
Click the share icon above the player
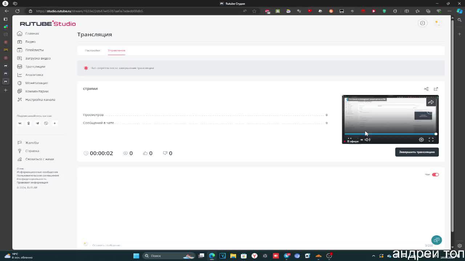(426, 89)
